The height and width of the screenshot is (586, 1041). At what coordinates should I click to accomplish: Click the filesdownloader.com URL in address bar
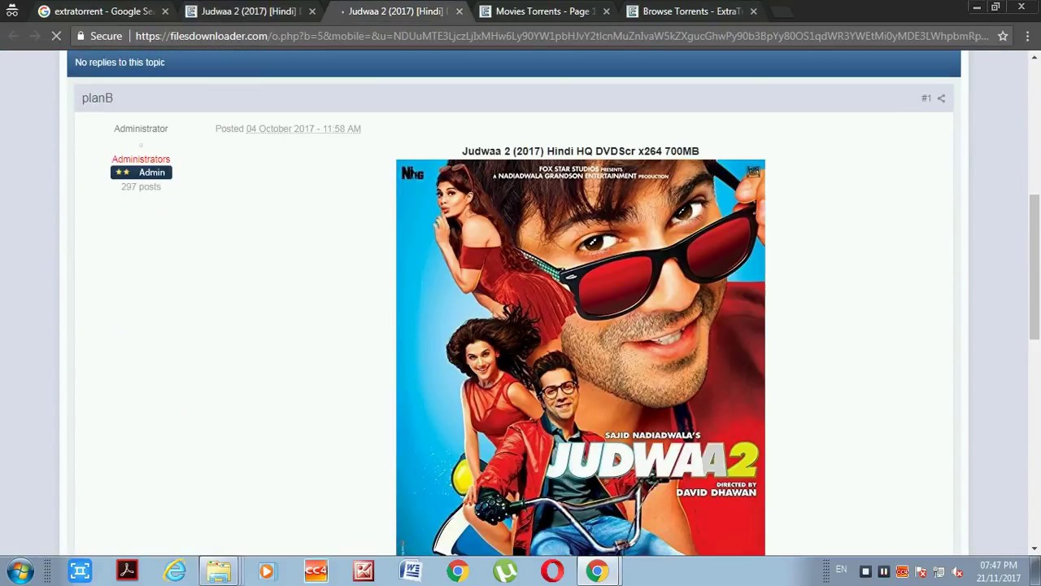coord(561,36)
